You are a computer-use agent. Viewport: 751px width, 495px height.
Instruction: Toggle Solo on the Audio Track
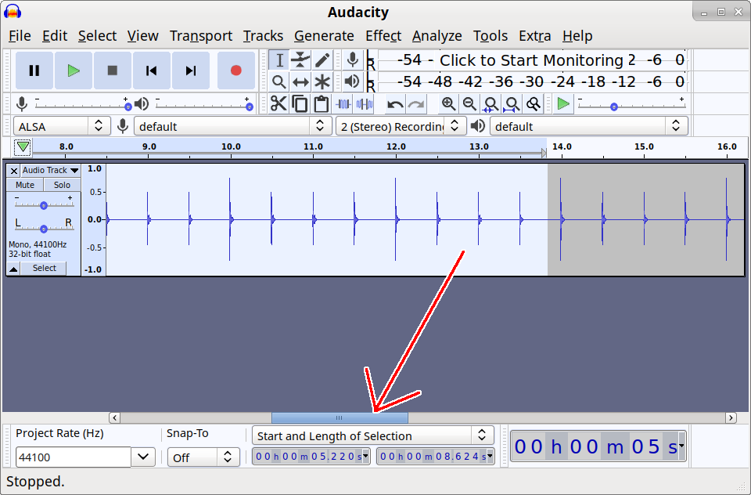point(62,185)
